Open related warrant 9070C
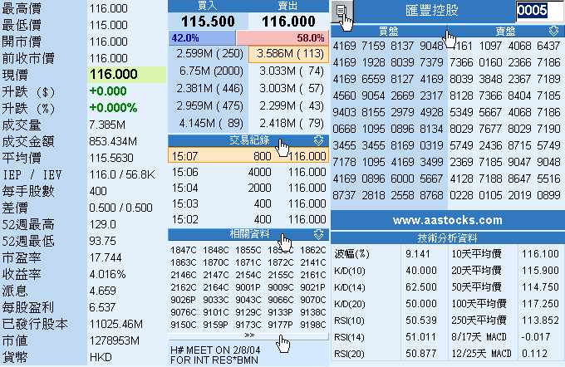This screenshot has height=367, width=565. click(x=312, y=300)
